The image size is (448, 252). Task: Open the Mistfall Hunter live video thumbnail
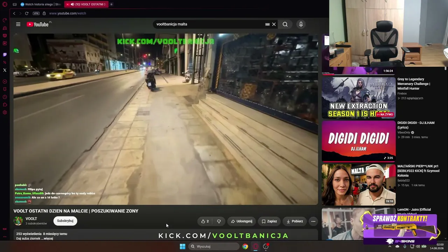(x=359, y=98)
